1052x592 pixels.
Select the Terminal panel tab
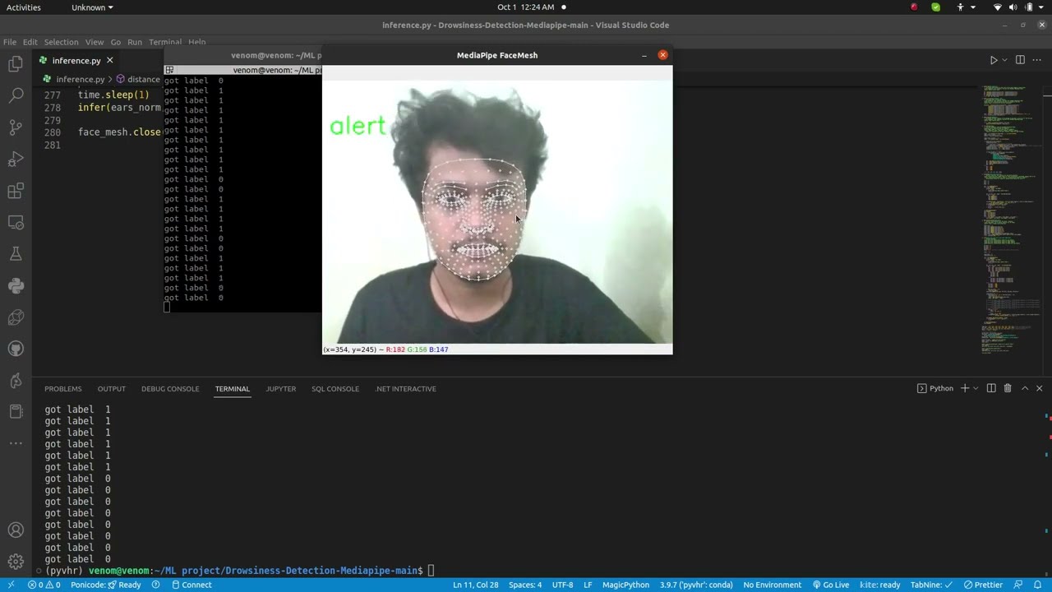[x=233, y=389]
